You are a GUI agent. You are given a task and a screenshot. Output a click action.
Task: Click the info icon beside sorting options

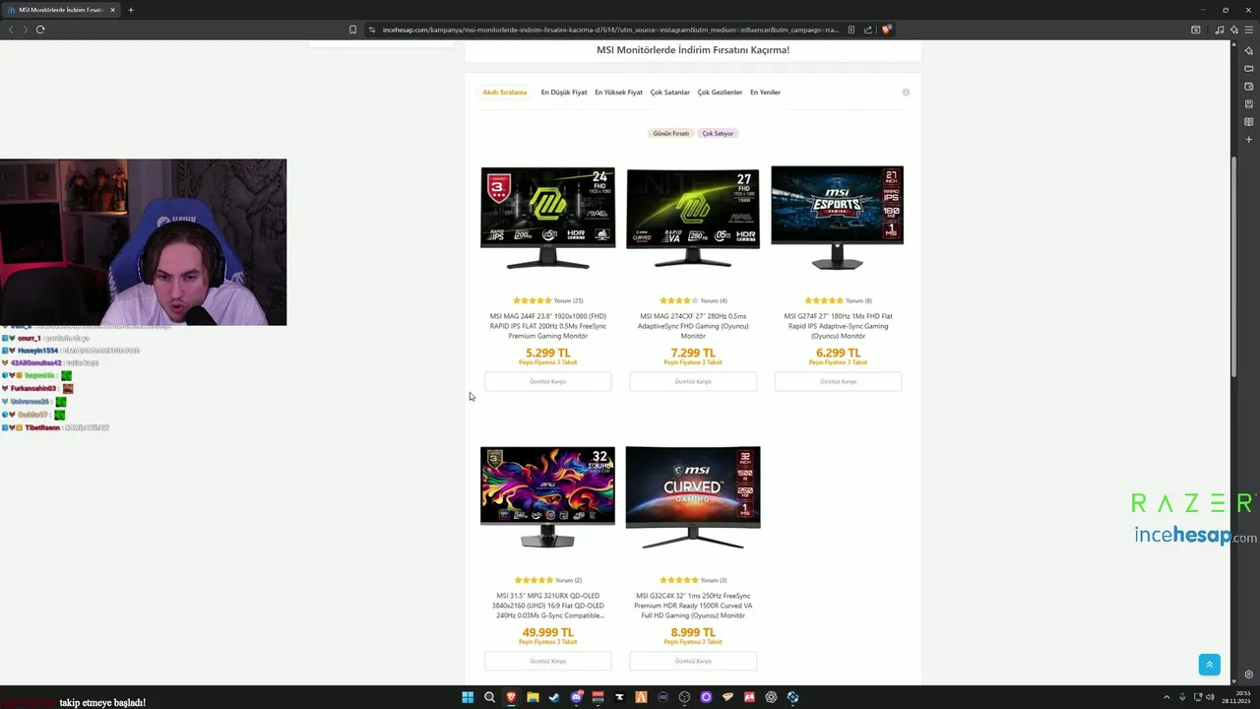(x=906, y=93)
